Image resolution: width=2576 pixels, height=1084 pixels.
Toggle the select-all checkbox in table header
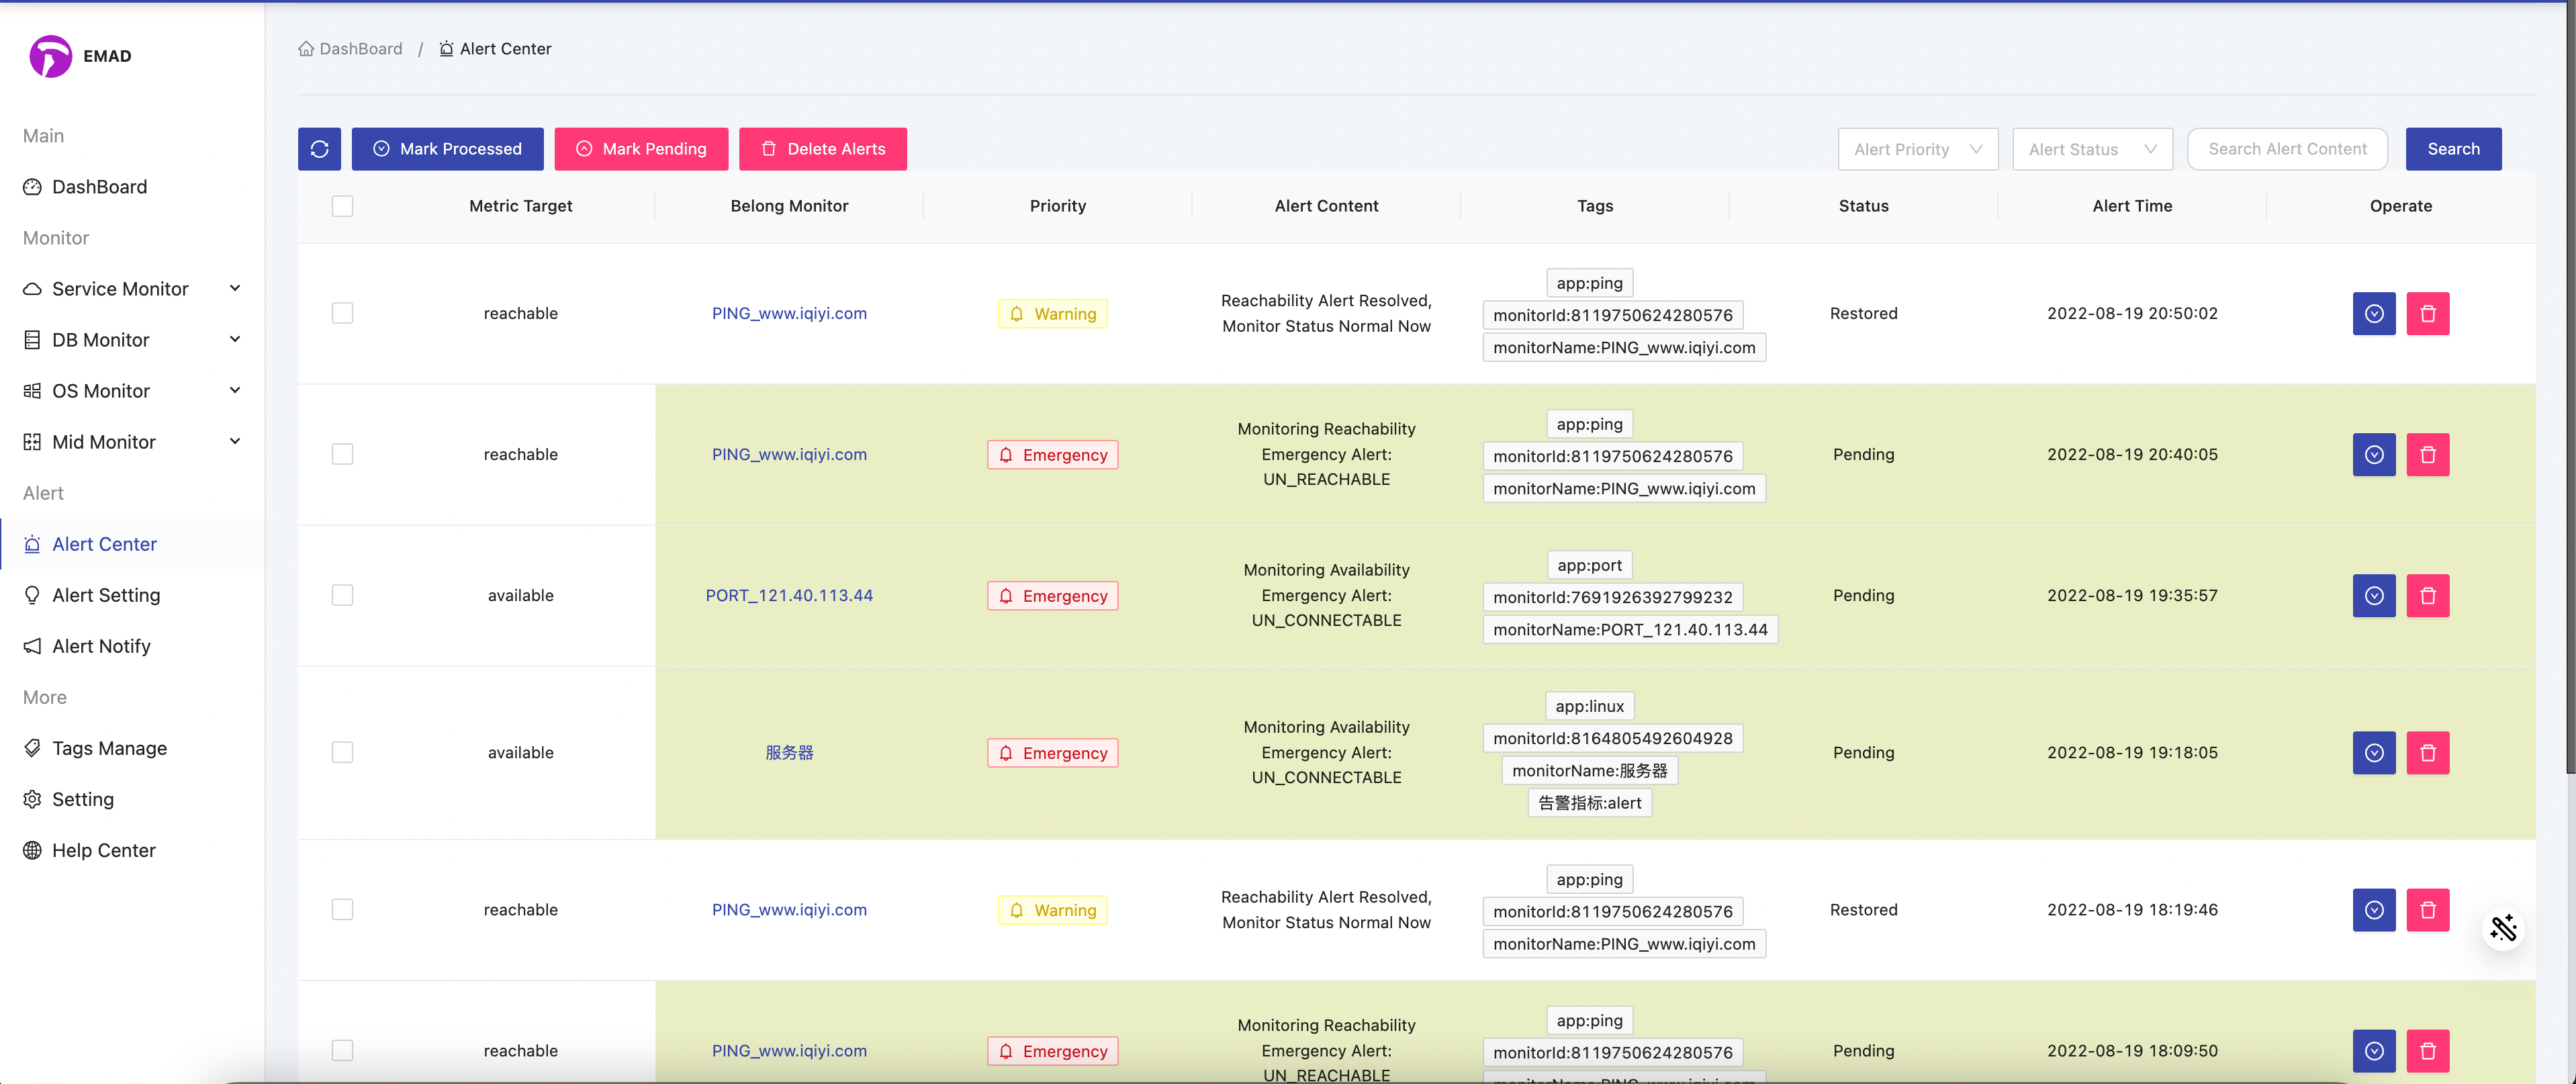pos(342,206)
